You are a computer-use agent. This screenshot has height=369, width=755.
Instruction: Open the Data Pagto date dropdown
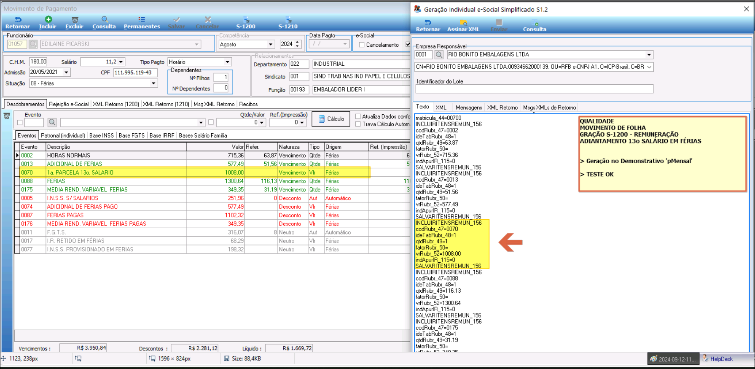point(345,44)
